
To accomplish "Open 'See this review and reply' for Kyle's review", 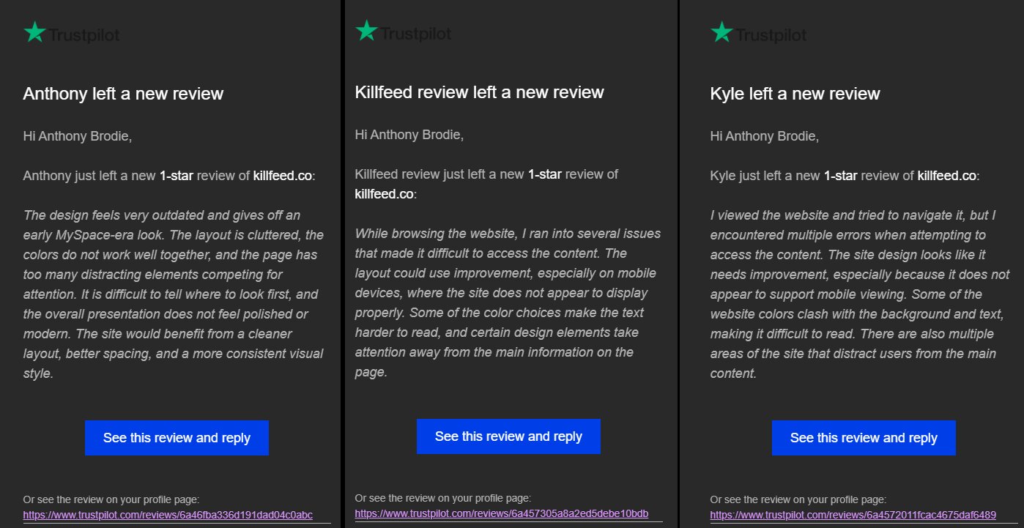I will pos(864,438).
